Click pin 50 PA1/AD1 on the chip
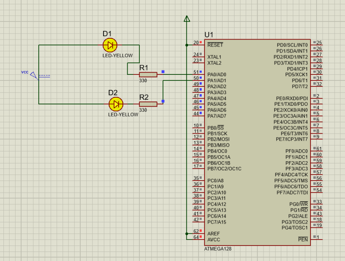The height and width of the screenshot is (261, 345). [x=198, y=80]
